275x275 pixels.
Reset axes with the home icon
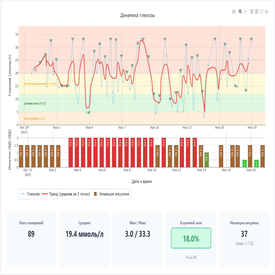[267, 12]
